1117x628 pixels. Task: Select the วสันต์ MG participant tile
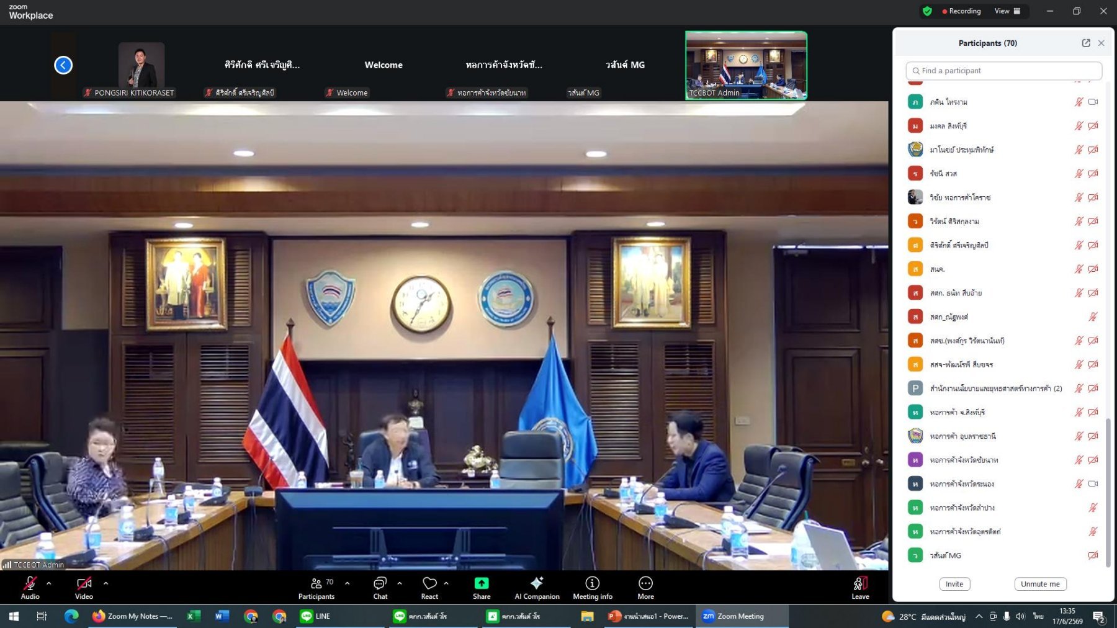(x=626, y=65)
